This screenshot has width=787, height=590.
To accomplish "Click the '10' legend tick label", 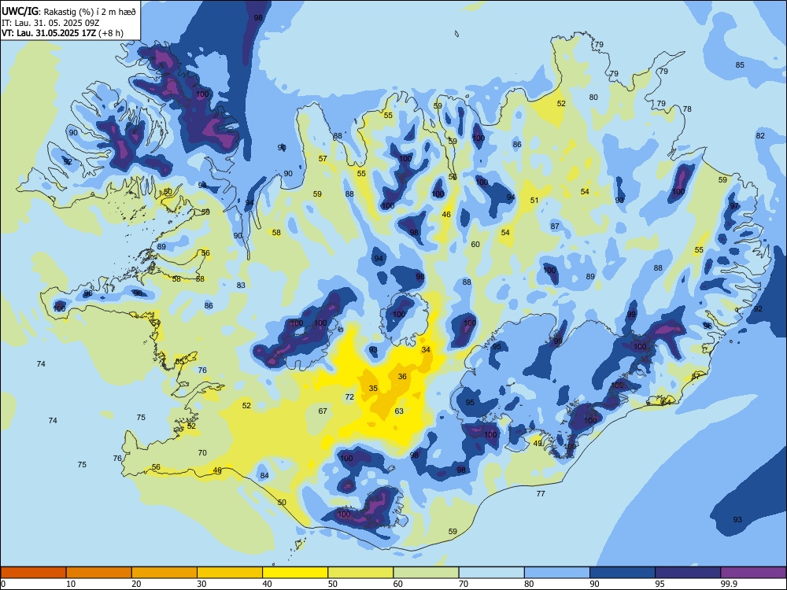I will point(71,584).
